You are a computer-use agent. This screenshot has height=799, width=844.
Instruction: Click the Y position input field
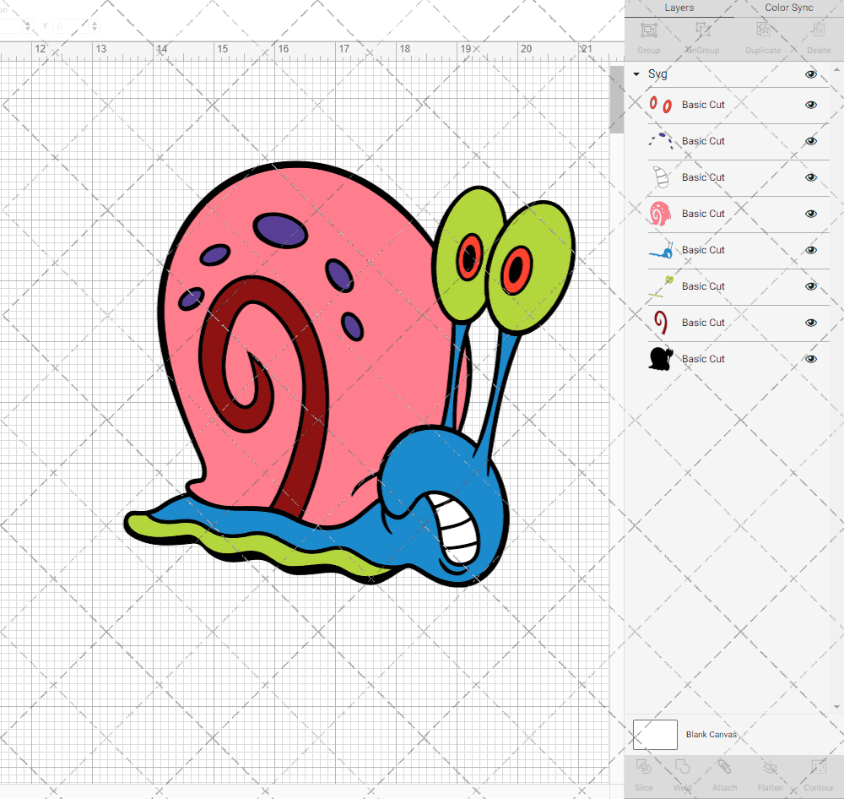(71, 25)
